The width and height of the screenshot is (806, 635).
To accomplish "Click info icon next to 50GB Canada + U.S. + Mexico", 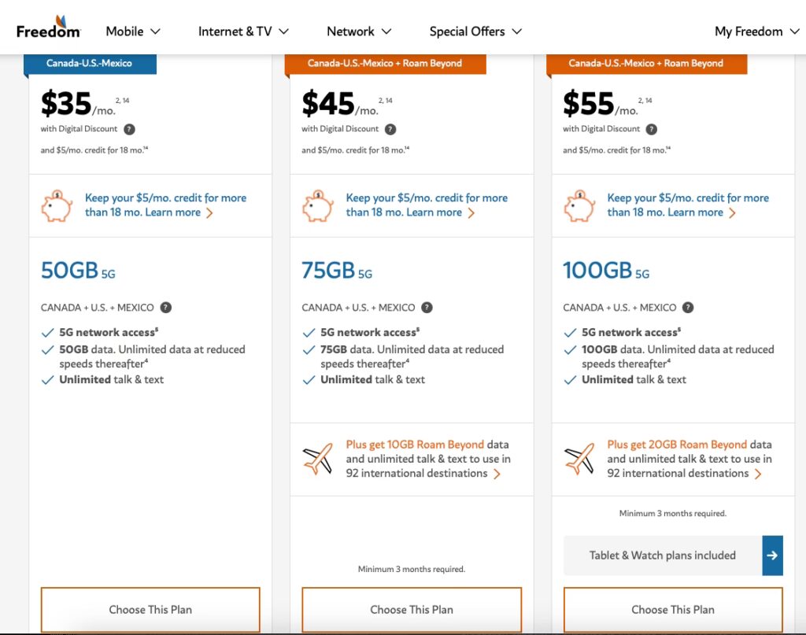I will [x=166, y=308].
